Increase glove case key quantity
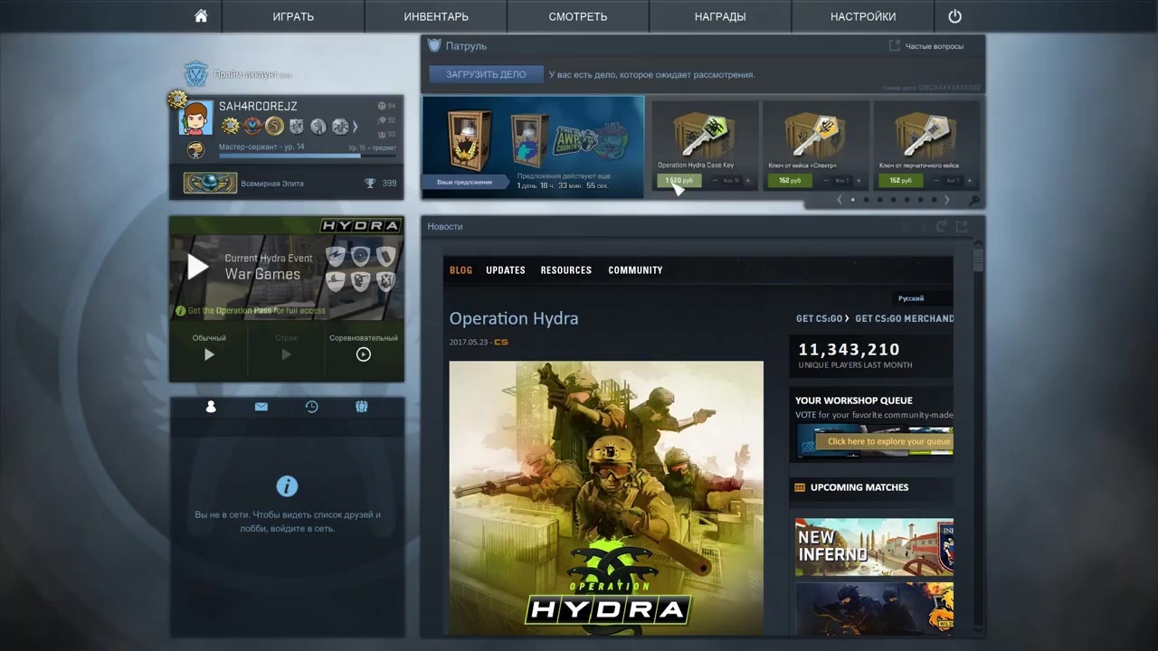The height and width of the screenshot is (651, 1158). [968, 181]
